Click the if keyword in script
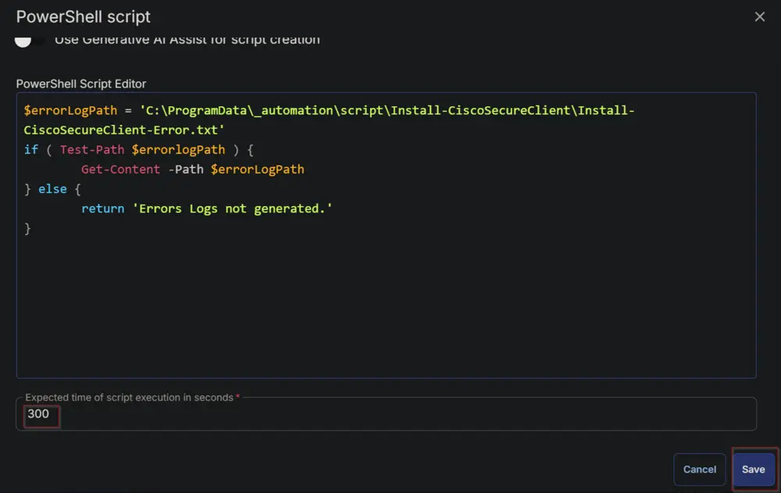Viewport: 781px width, 493px height. (31, 149)
